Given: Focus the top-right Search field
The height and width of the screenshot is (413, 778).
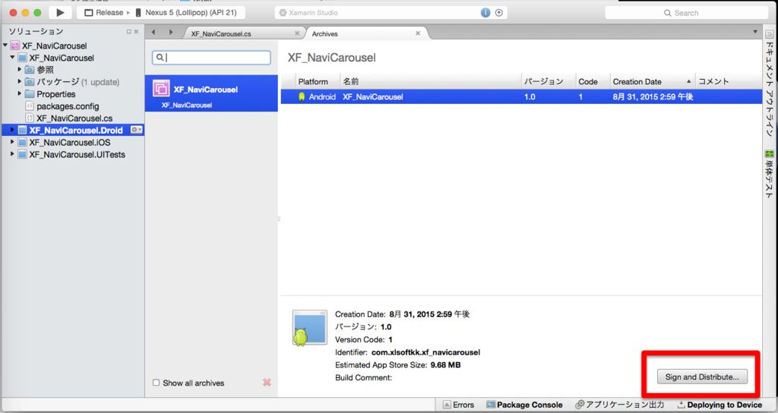Looking at the screenshot, I should (x=686, y=13).
